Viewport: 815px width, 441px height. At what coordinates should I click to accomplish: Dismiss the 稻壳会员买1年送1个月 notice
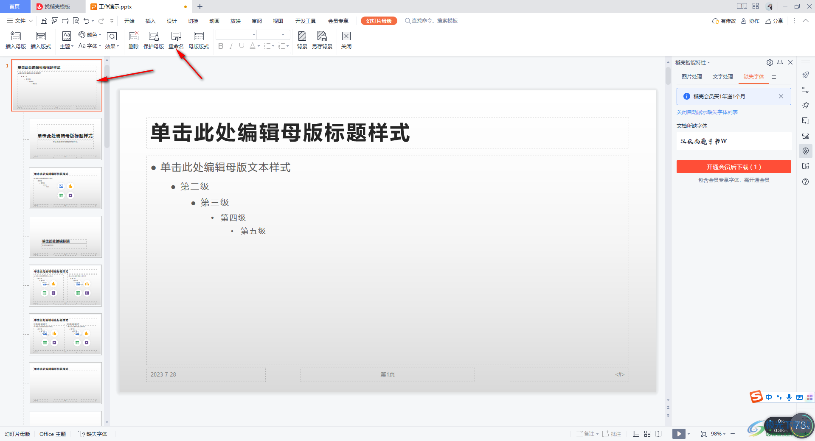pyautogui.click(x=781, y=96)
